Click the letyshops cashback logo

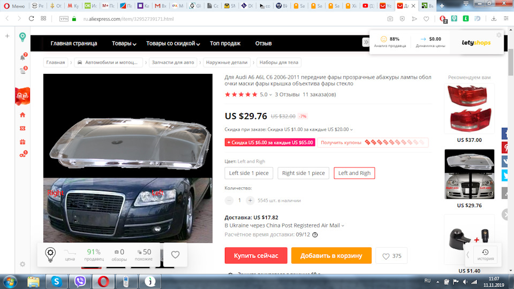[477, 43]
